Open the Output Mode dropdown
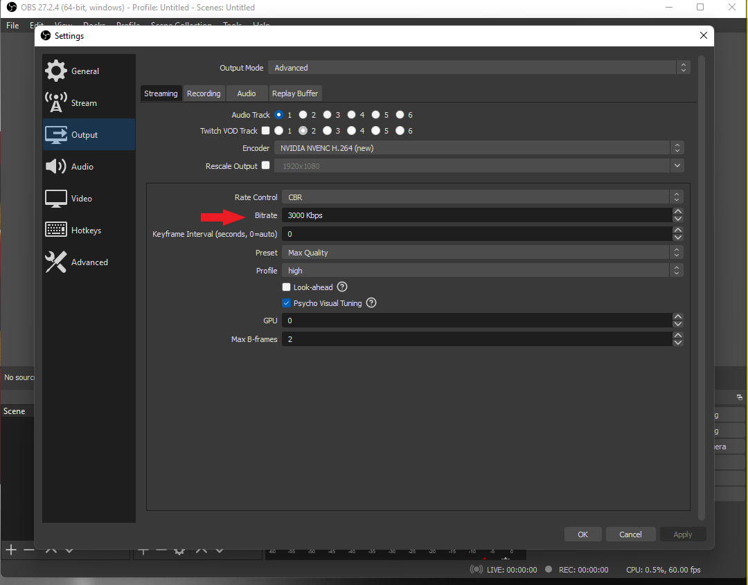748x585 pixels. tap(479, 68)
